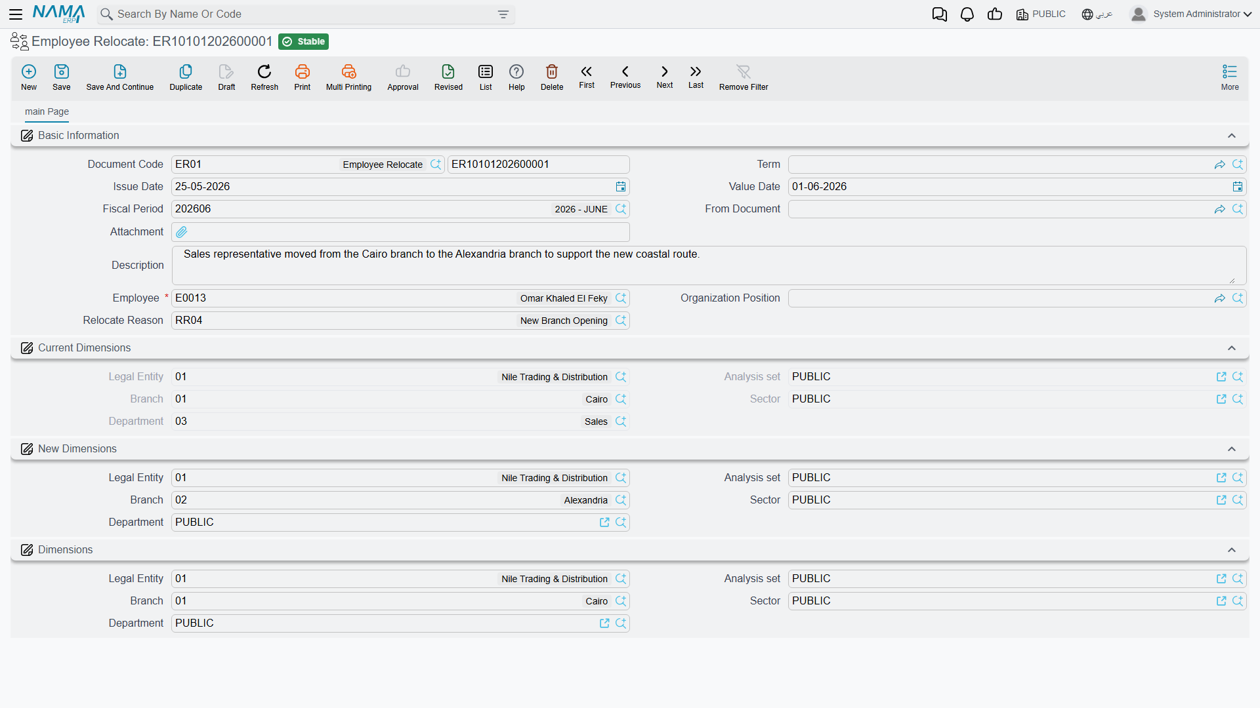Click the Attachment paperclip icon
The image size is (1260, 708).
coord(182,232)
